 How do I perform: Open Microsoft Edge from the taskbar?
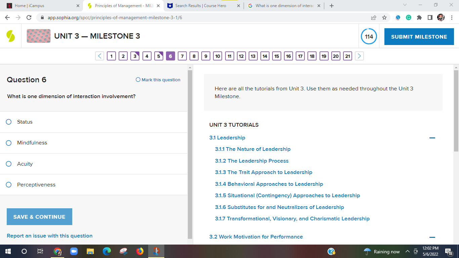click(x=107, y=251)
